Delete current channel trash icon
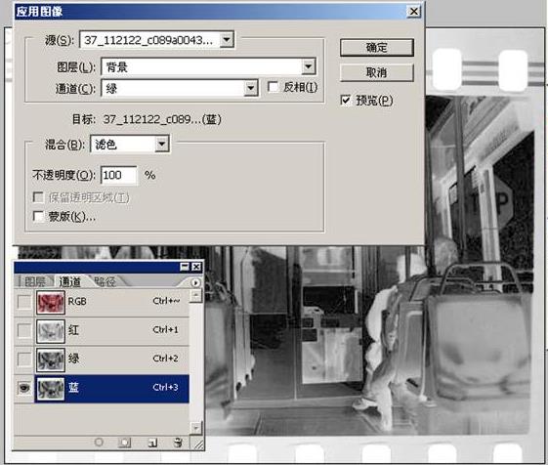The width and height of the screenshot is (548, 465). pos(178,443)
